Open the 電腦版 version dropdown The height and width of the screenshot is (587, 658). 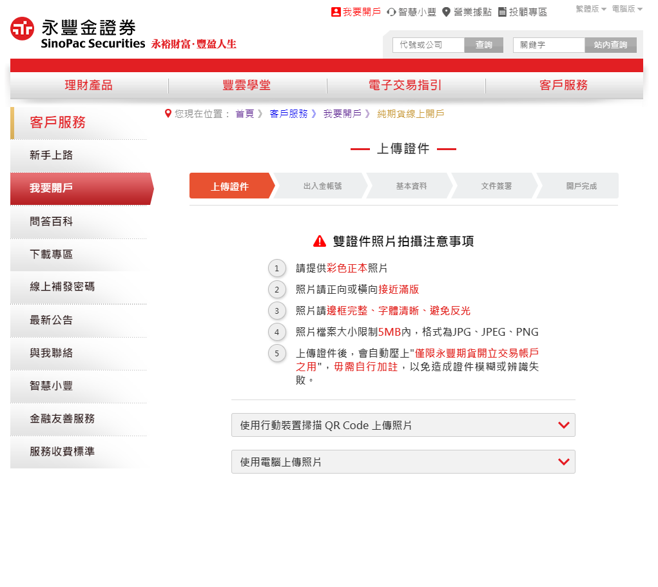[x=626, y=8]
